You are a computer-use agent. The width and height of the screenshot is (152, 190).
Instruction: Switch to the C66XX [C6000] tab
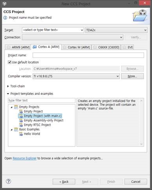(106, 47)
